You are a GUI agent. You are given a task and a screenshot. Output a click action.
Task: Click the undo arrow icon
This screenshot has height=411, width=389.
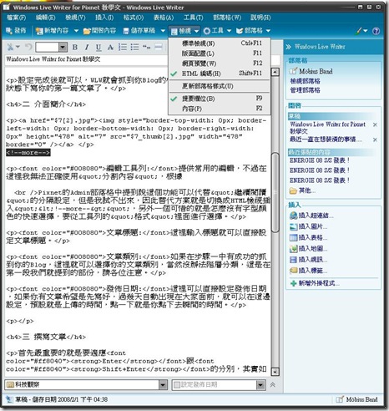point(28,47)
